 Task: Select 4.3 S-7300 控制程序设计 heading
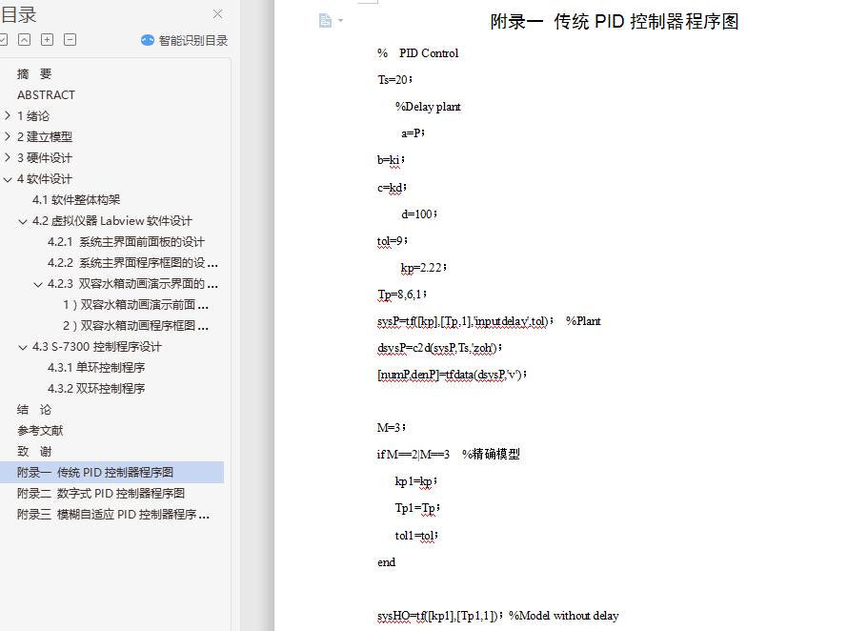point(96,347)
